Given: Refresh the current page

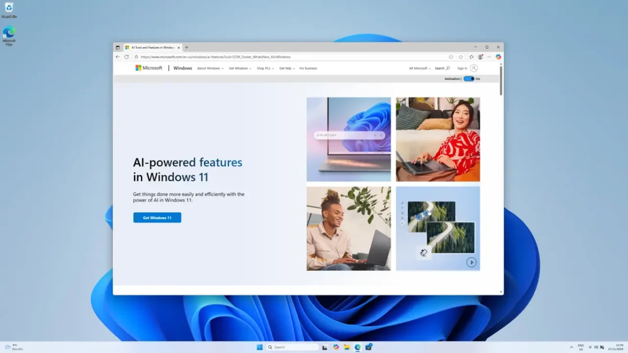Looking at the screenshot, I should [x=126, y=57].
